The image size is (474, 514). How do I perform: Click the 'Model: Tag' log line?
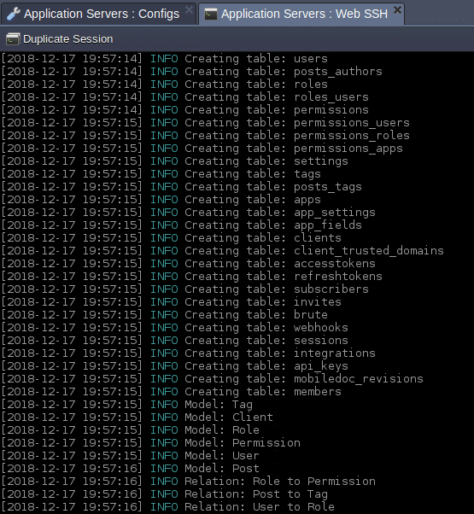tap(127, 405)
